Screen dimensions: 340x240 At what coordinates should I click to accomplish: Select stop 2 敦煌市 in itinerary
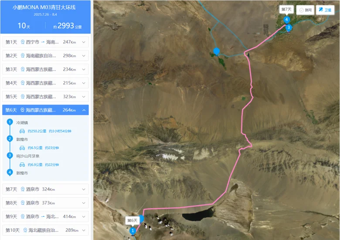22,139
